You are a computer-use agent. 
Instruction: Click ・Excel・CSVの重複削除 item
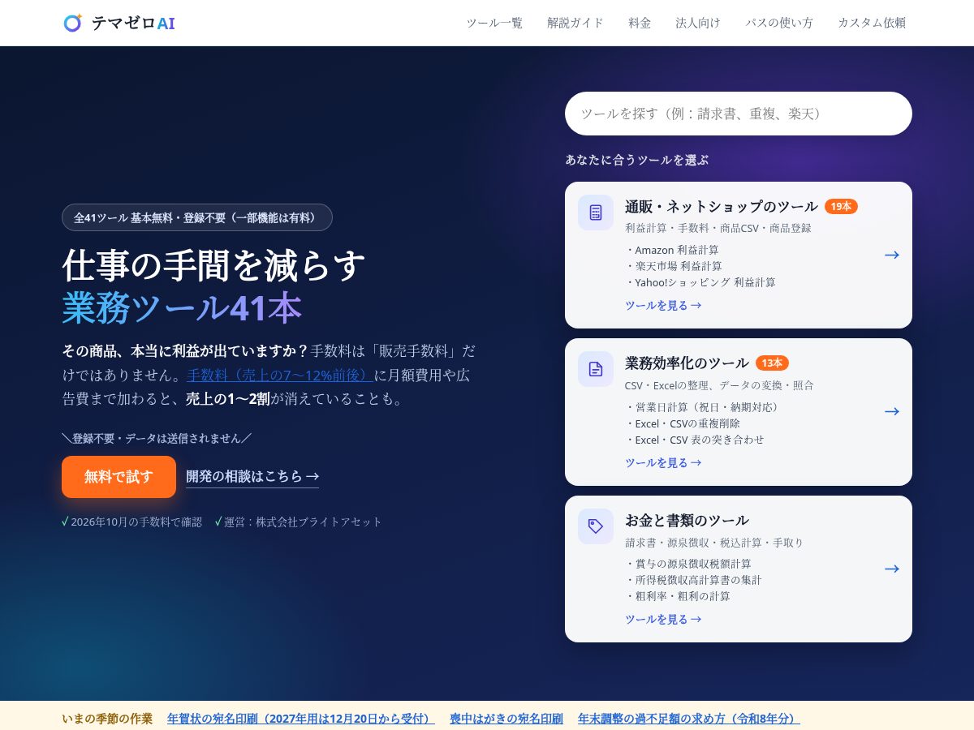[x=683, y=423]
